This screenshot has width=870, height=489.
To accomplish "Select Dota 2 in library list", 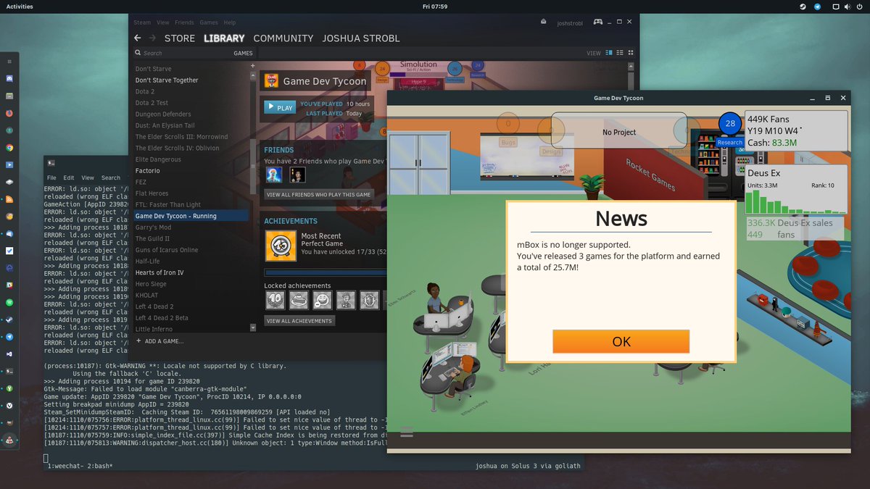I will coord(145,92).
